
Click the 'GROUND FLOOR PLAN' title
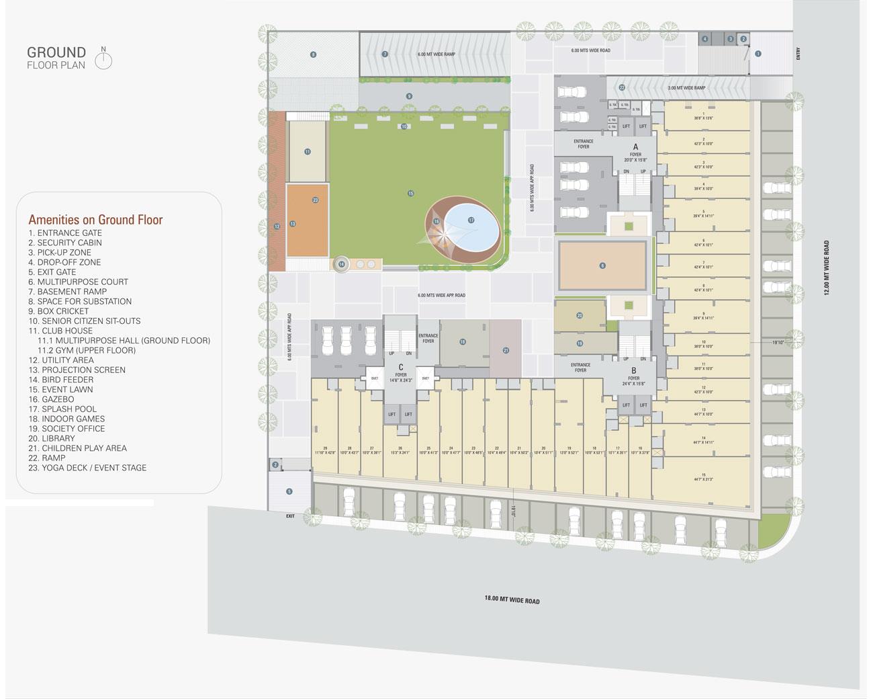point(56,58)
